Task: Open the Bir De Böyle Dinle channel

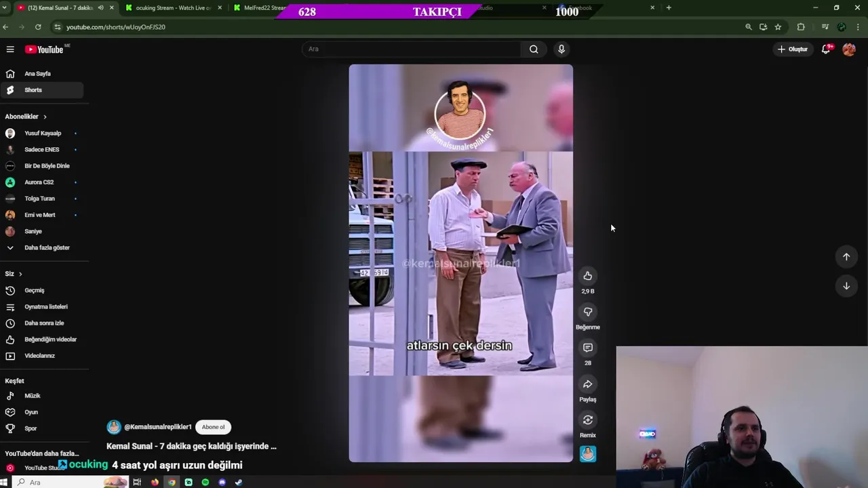Action: [42, 166]
